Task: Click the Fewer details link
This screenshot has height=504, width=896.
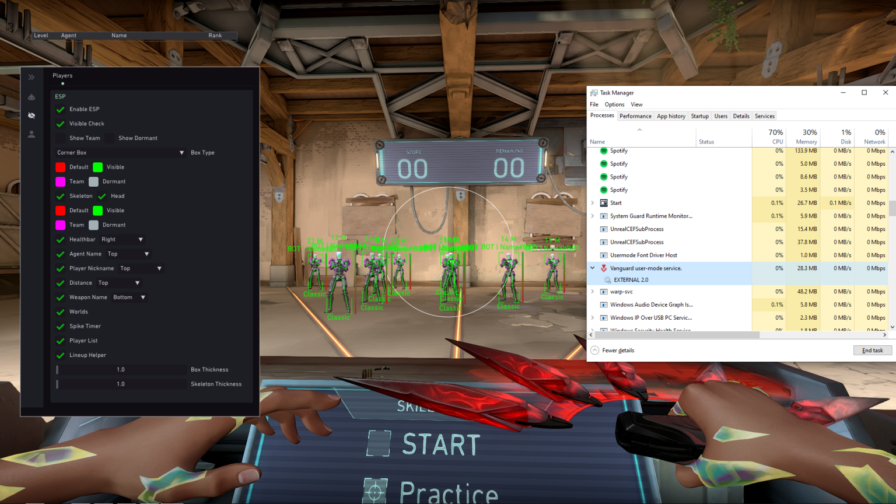Action: pos(618,351)
